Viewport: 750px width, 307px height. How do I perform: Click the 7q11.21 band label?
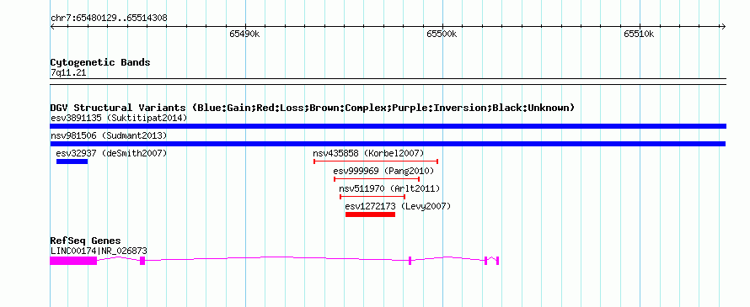pyautogui.click(x=68, y=73)
